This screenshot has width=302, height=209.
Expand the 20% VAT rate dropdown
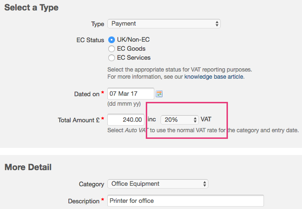(x=180, y=119)
